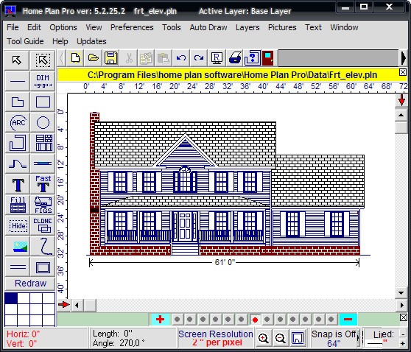411x352 pixels.
Task: Click the vertical scrollbar down arrow
Action: [401, 293]
